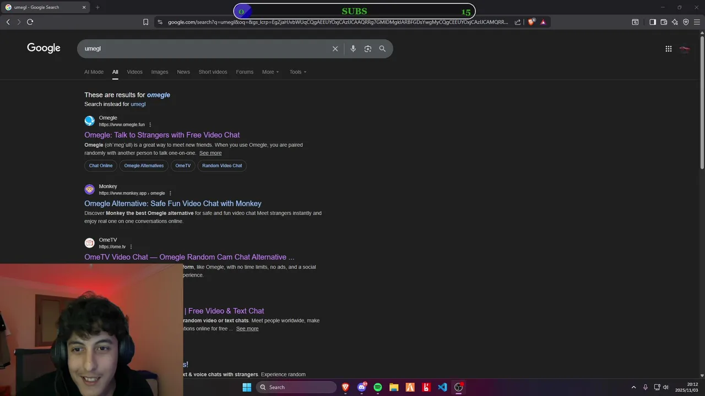Go to Google homepage via logo
Screen dimensions: 705x396
(x=44, y=48)
